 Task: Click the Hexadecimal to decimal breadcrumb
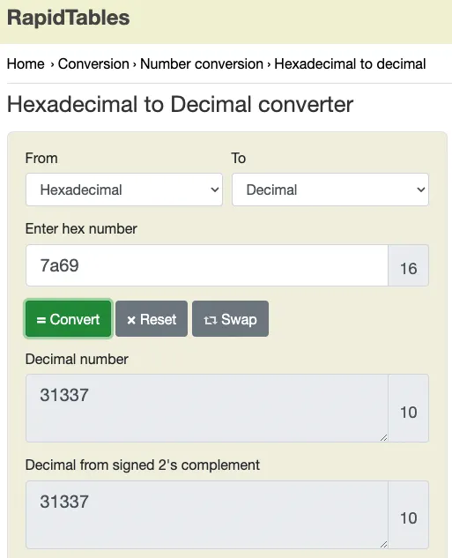pyautogui.click(x=350, y=64)
